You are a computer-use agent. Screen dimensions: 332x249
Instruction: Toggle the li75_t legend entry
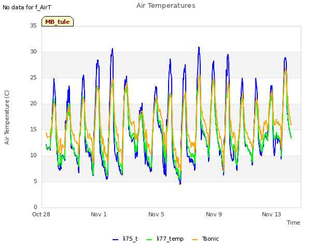point(125,239)
